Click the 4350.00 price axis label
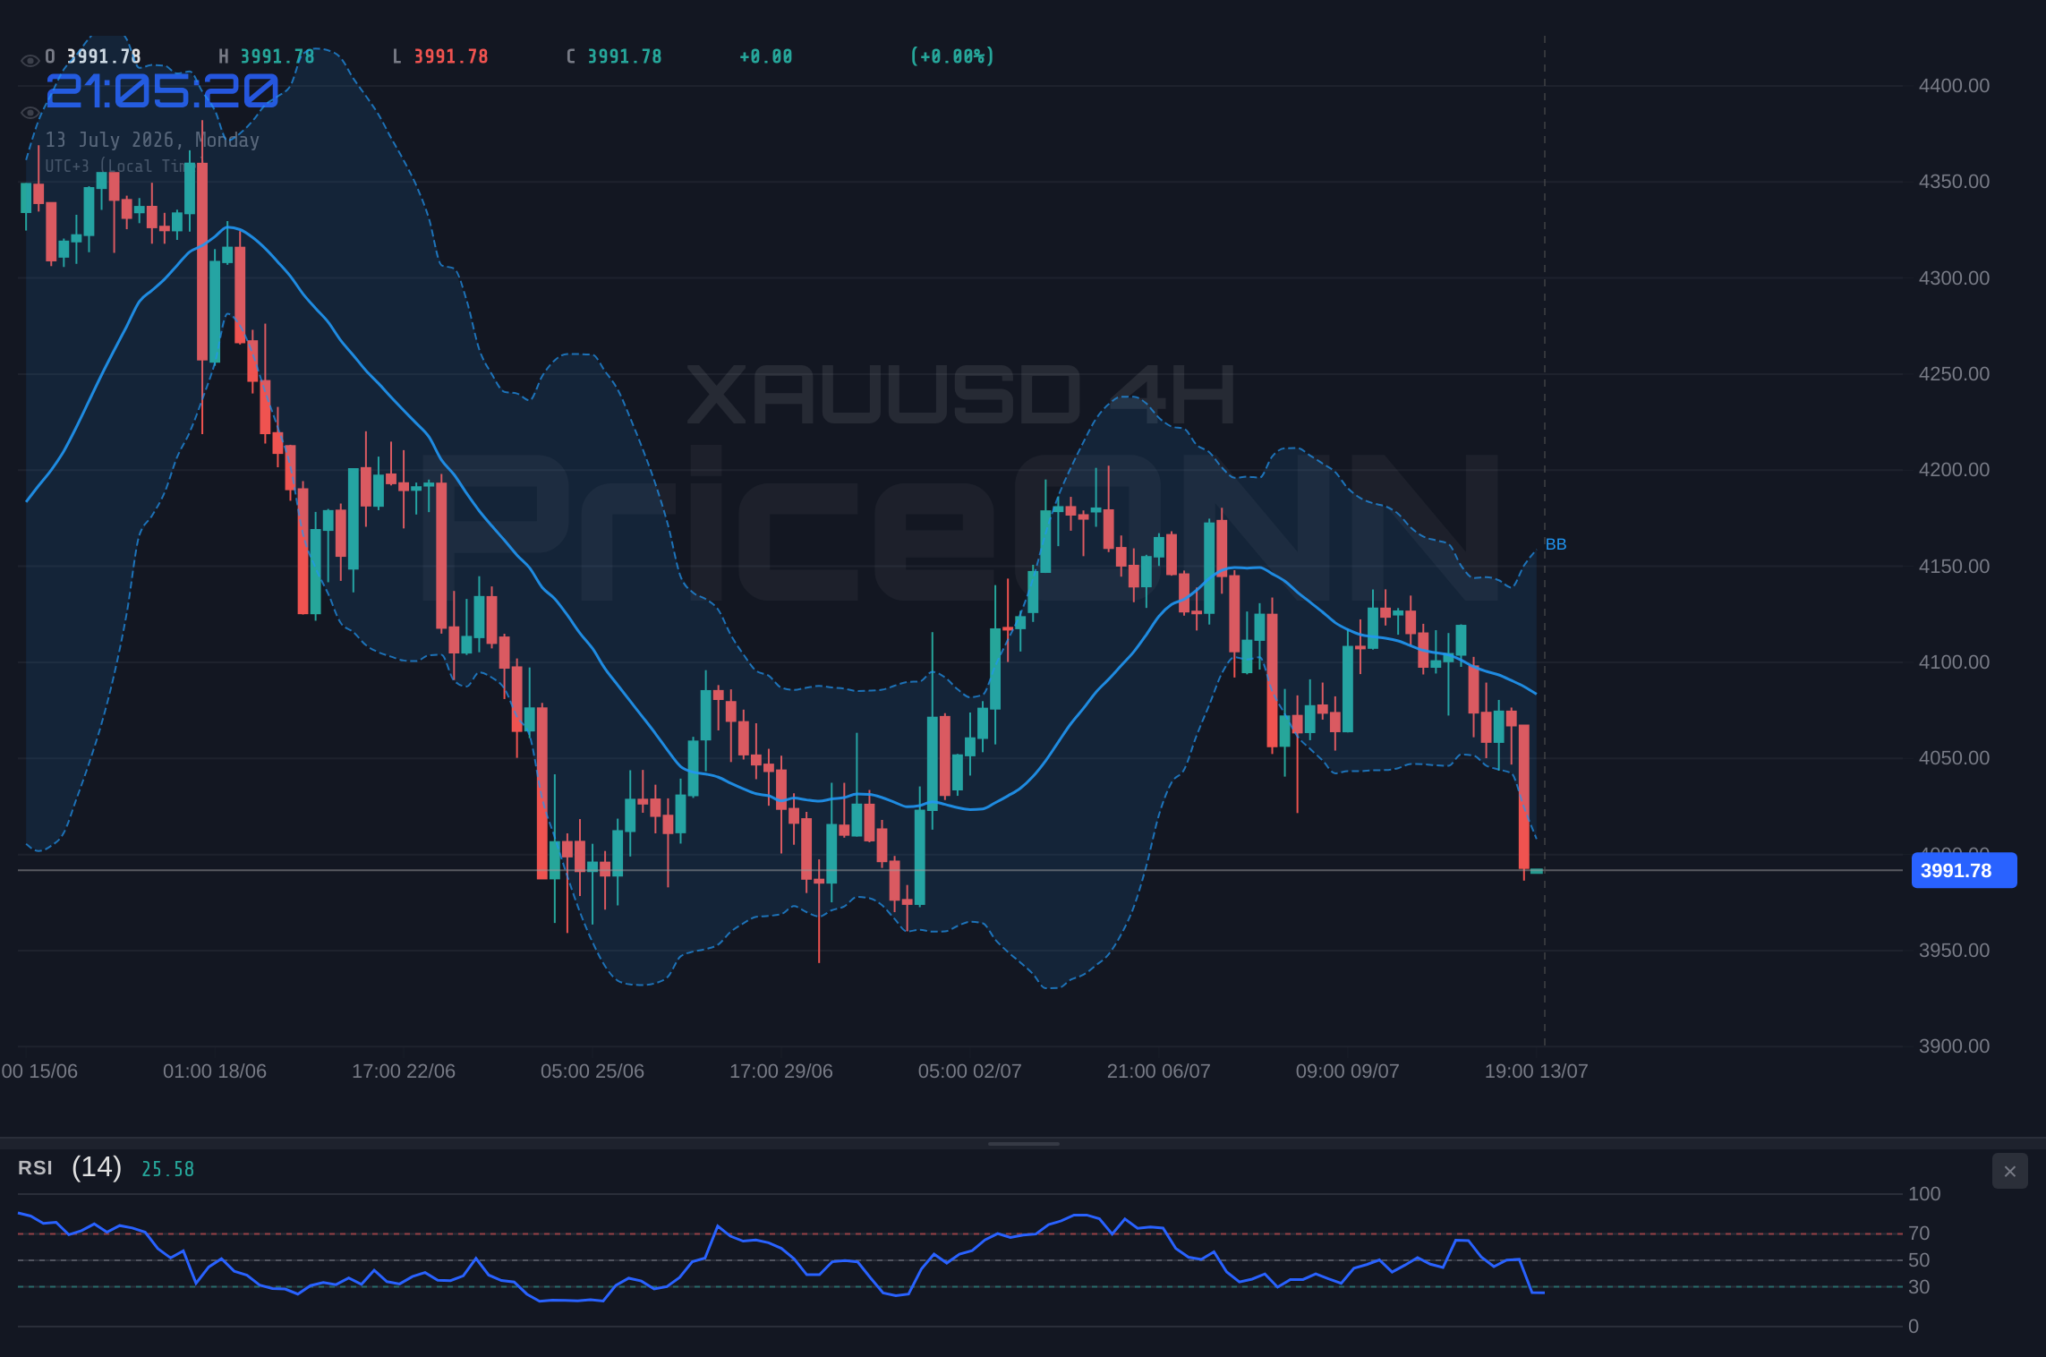Screen dimensions: 2046x1357 pos(1954,182)
